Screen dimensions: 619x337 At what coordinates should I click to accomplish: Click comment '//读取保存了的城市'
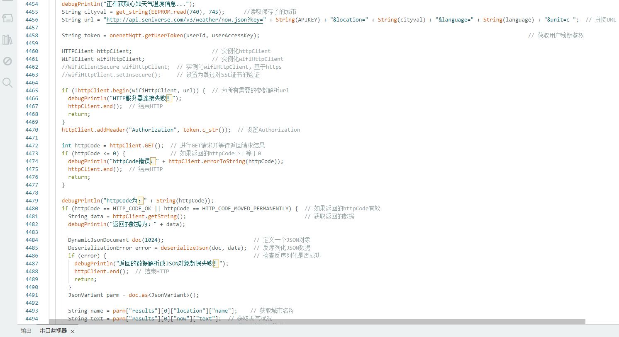click(270, 12)
